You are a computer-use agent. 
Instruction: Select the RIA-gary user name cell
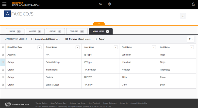tap(89, 85)
